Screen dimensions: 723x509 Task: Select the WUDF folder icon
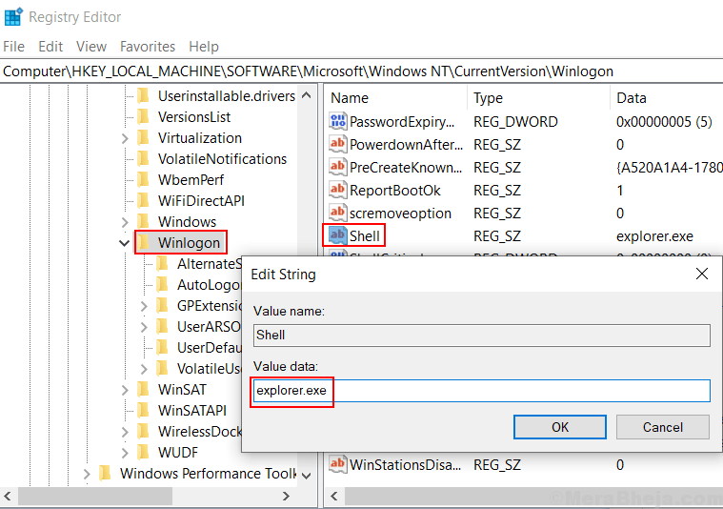coord(144,452)
